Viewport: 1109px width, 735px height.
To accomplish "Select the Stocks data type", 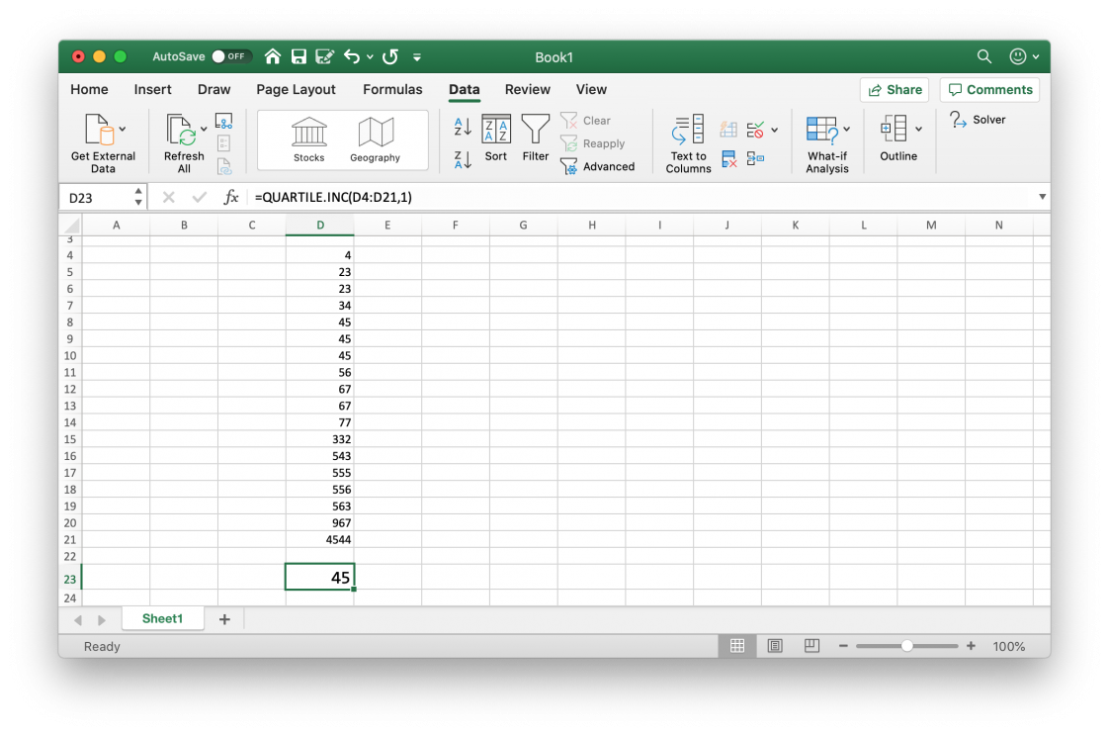I will click(308, 138).
